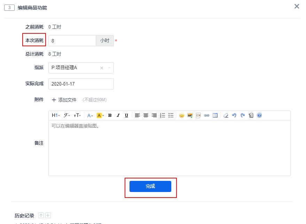Insert emoticon in editor
Viewport: 306px width, 224px height.
pos(182,115)
